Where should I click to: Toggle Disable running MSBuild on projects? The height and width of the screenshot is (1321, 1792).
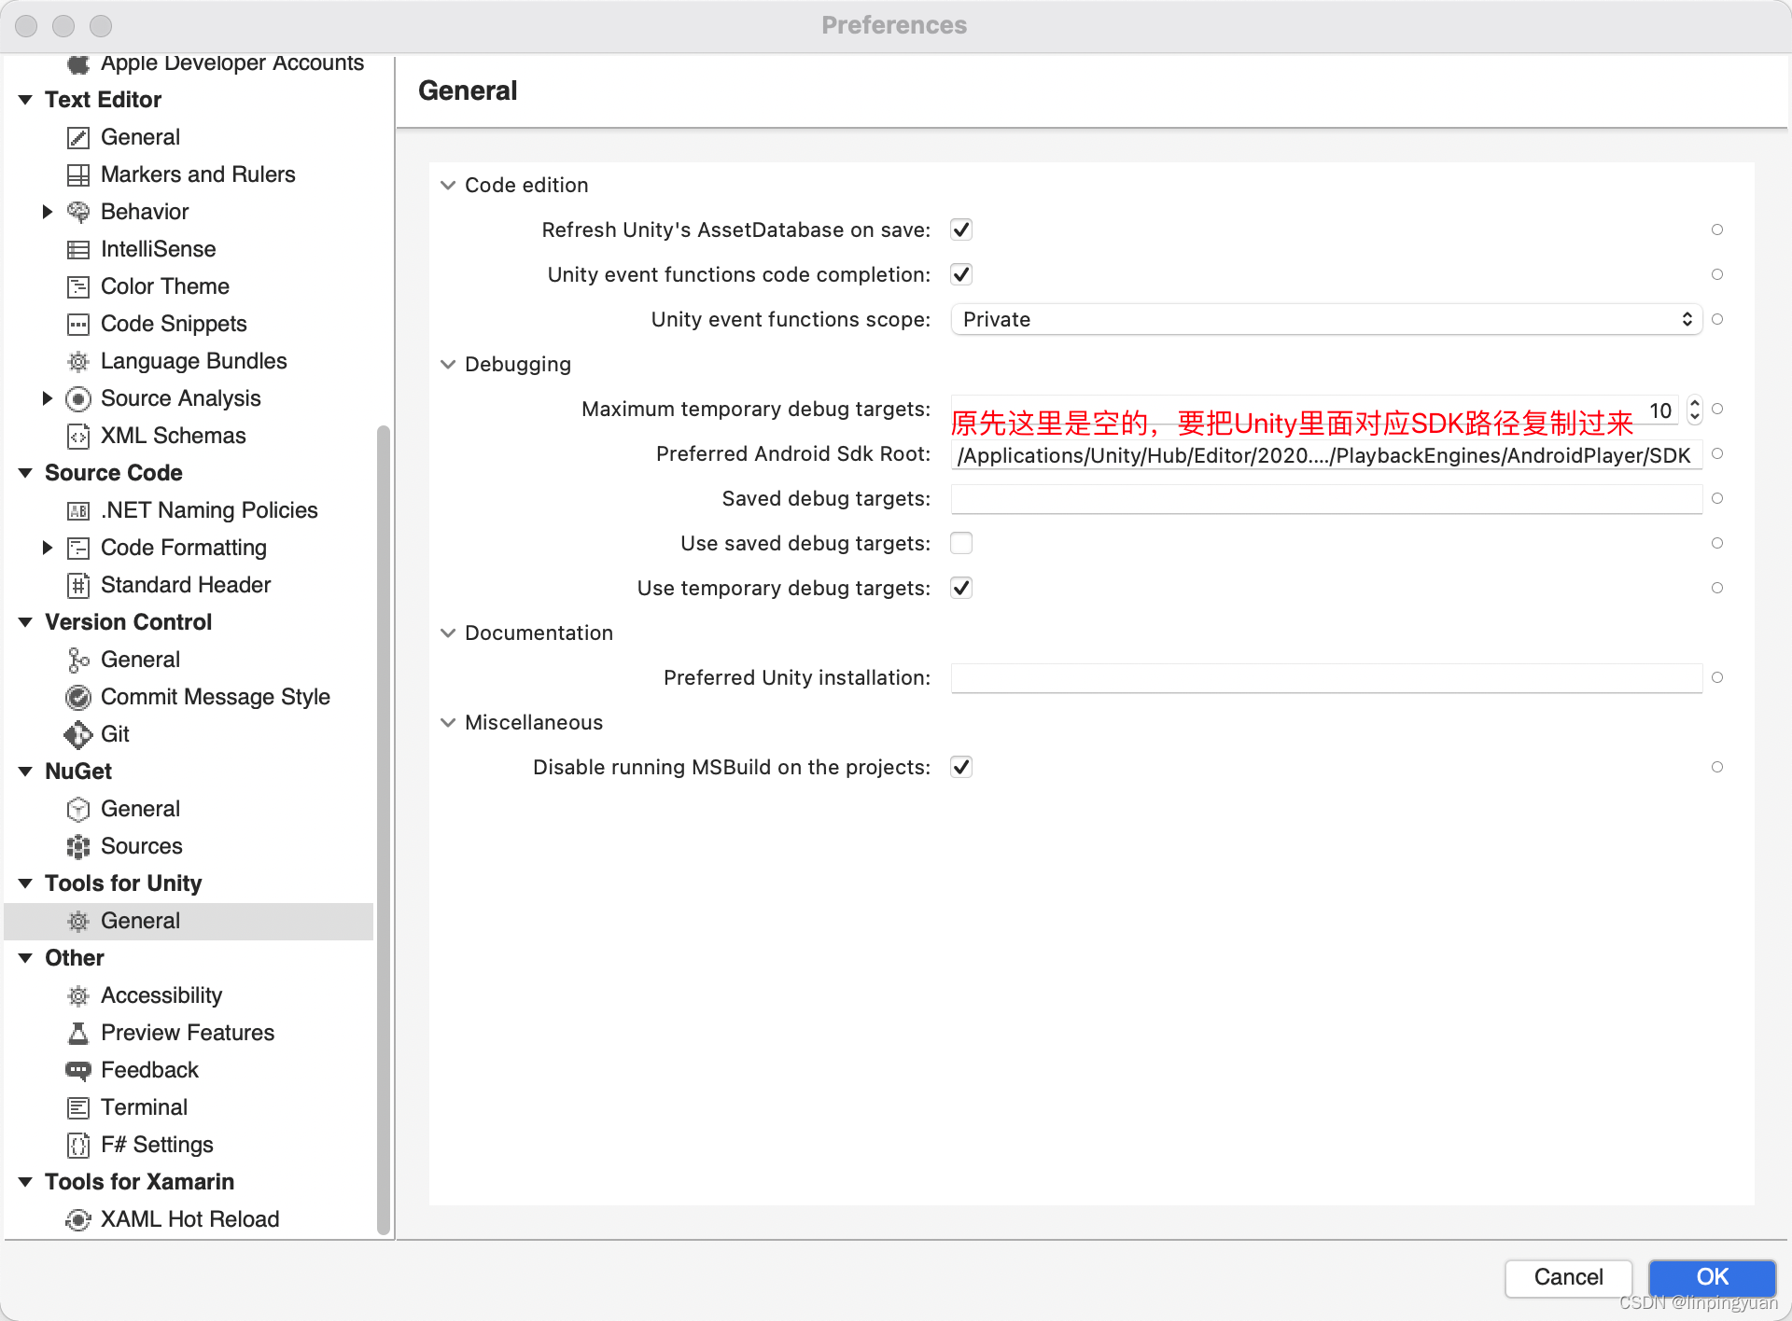[x=961, y=767]
